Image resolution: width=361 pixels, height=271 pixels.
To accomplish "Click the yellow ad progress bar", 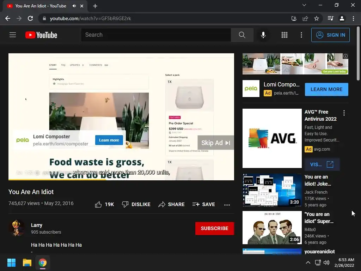I will click(x=57, y=180).
